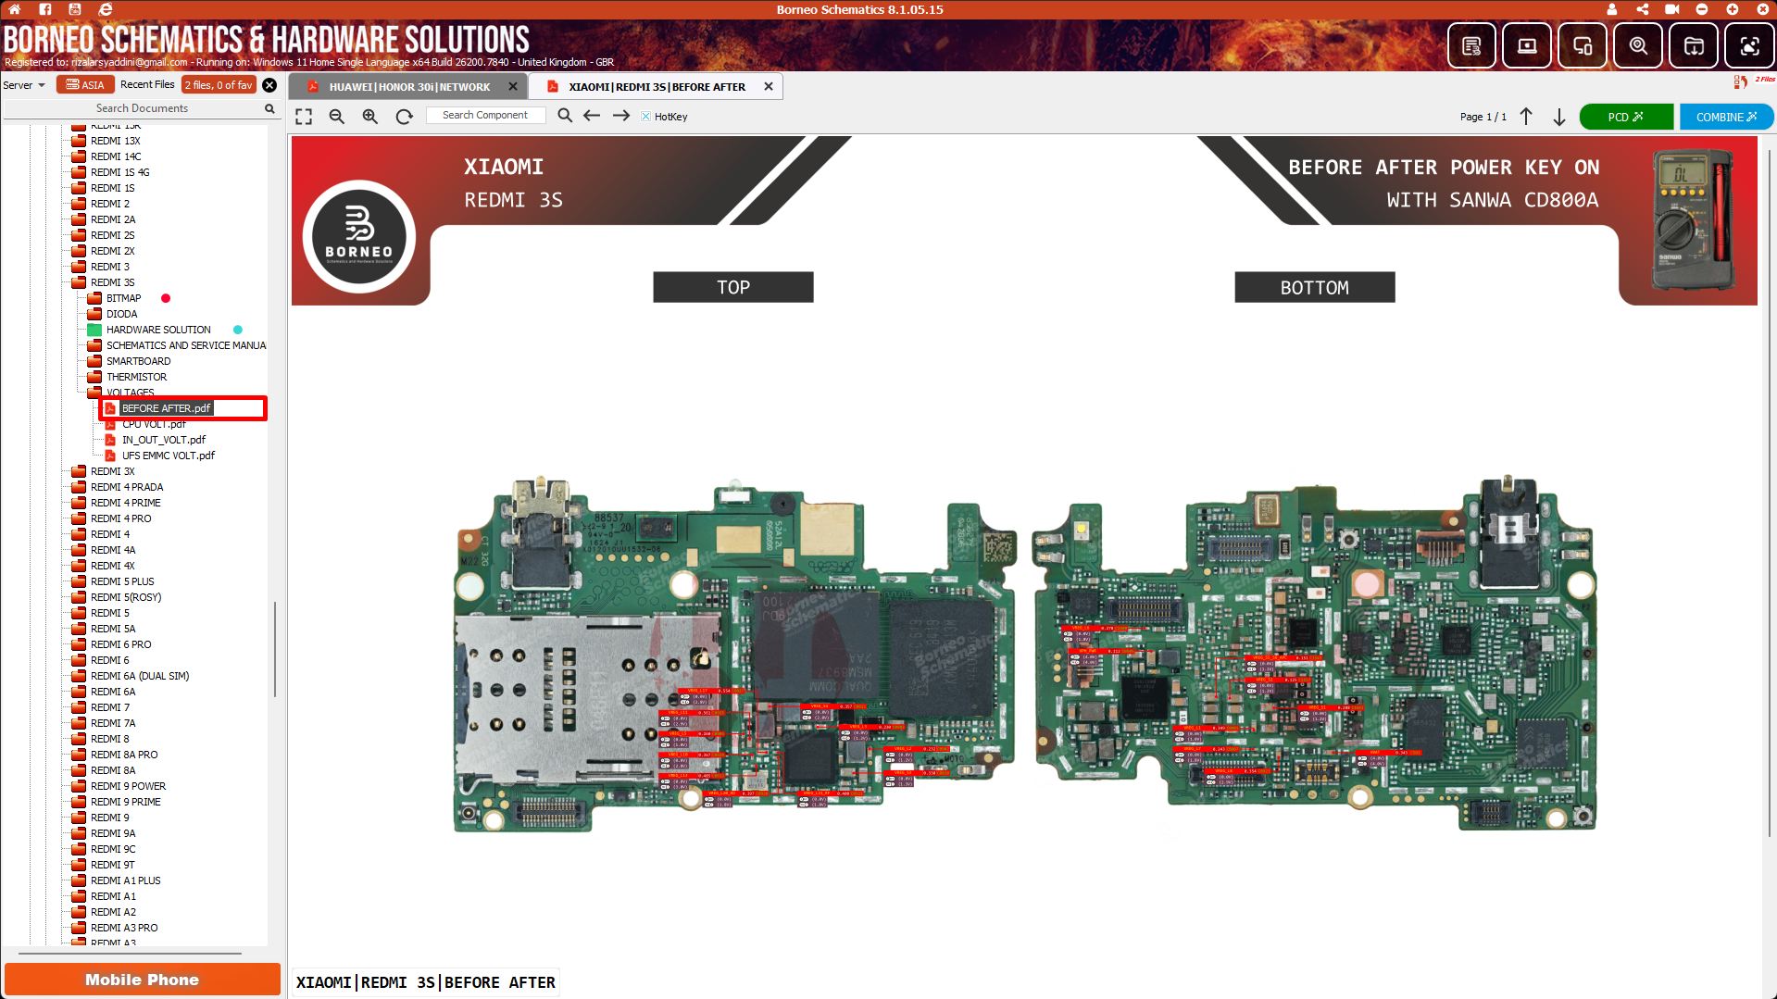Screen dimensions: 1777x999
Task: Click the ASIA server button
Action: [85, 84]
